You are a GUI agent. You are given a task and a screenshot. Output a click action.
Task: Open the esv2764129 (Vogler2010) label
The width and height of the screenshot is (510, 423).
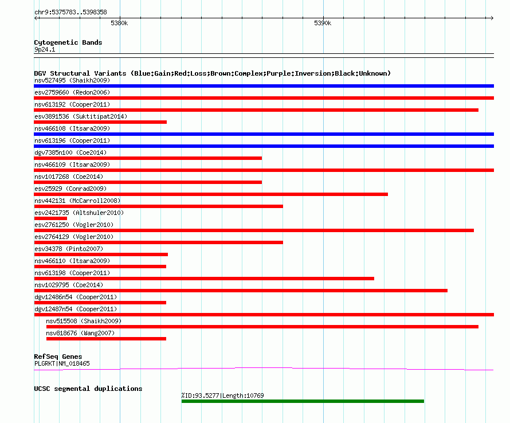[x=74, y=237]
